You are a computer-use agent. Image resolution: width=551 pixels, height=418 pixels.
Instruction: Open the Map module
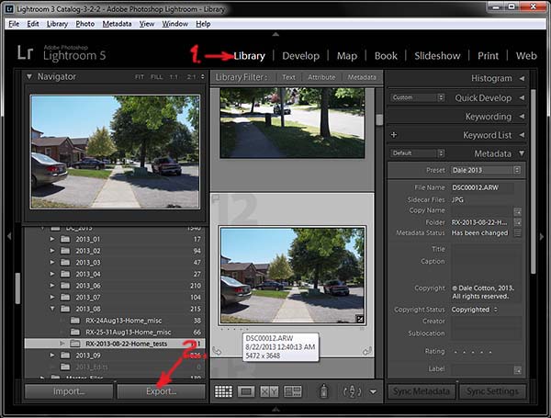tap(347, 56)
